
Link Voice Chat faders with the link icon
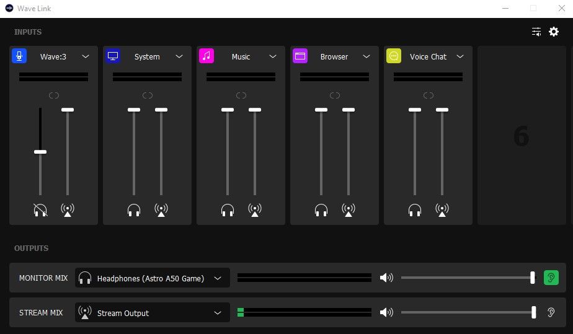pyautogui.click(x=429, y=95)
